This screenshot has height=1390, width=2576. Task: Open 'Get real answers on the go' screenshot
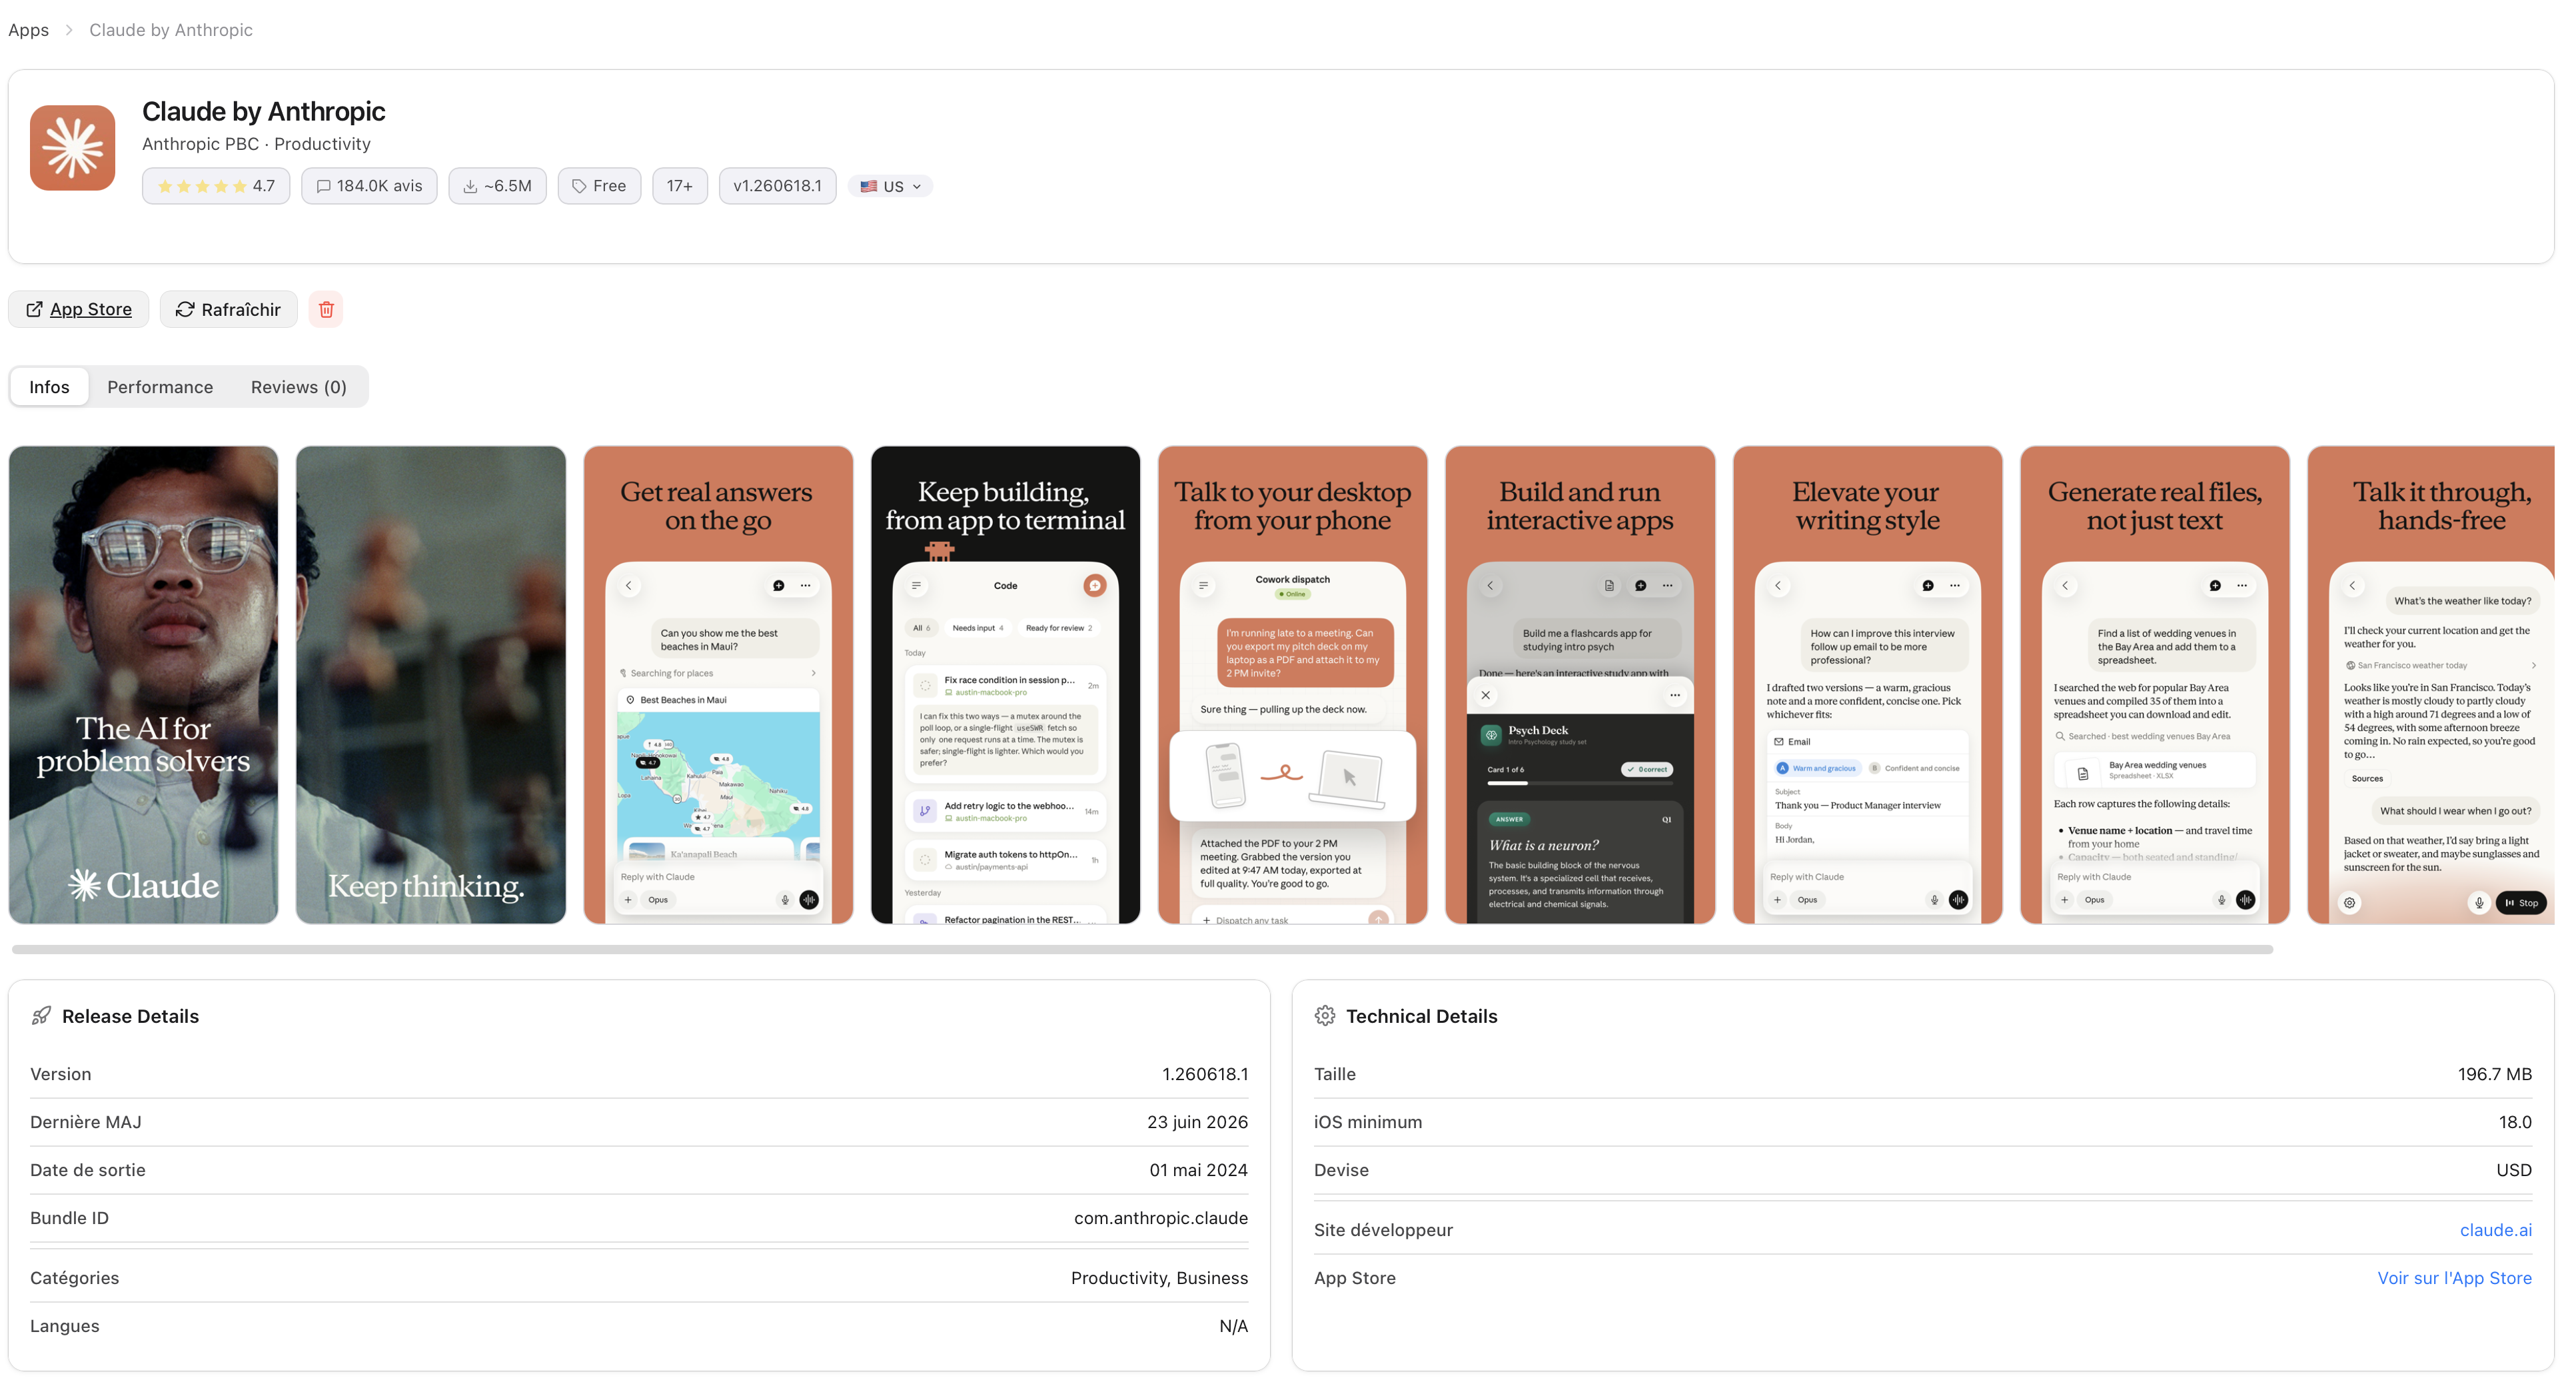[718, 685]
